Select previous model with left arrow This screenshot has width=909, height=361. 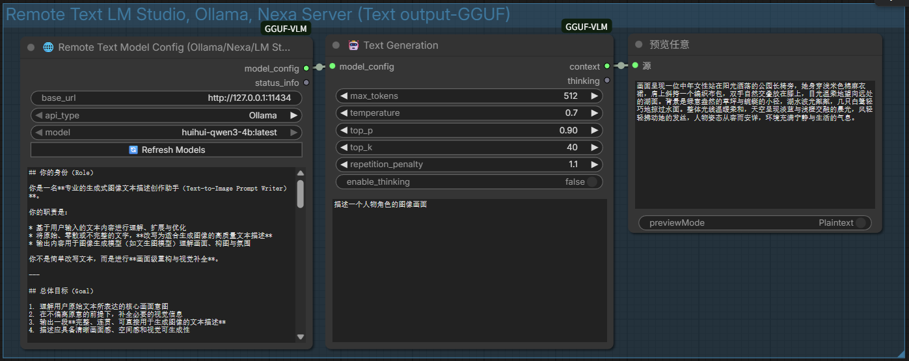click(x=38, y=133)
